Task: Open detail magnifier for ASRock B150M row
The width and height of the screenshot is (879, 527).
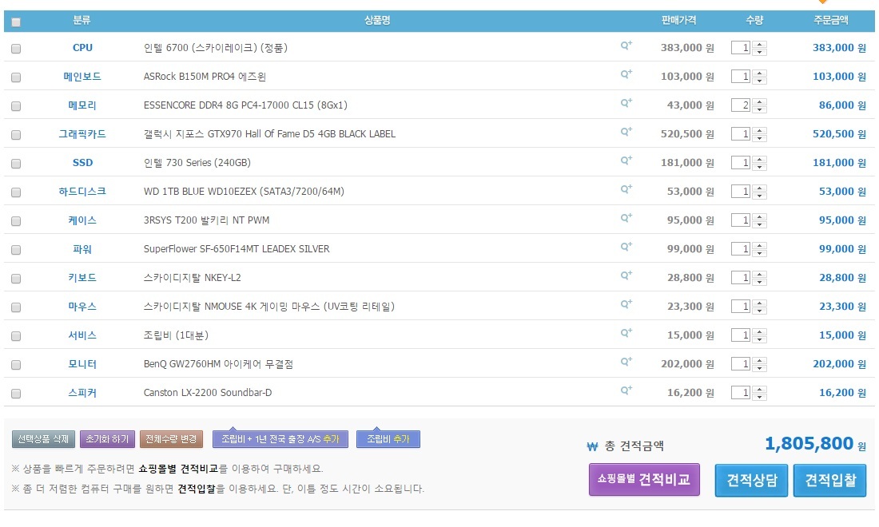Action: point(626,74)
